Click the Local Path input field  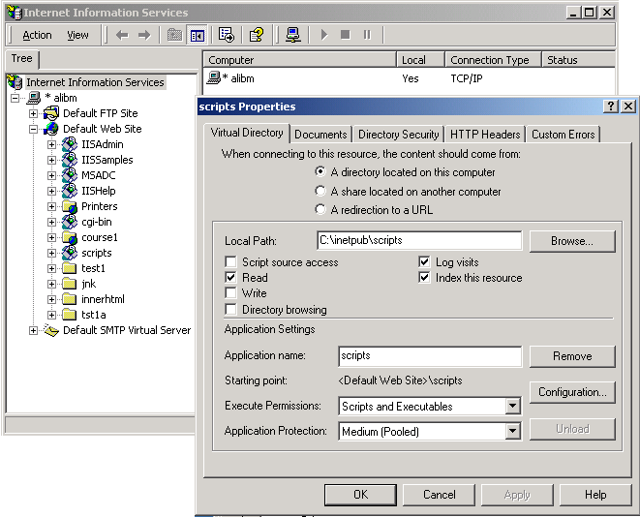click(x=419, y=240)
